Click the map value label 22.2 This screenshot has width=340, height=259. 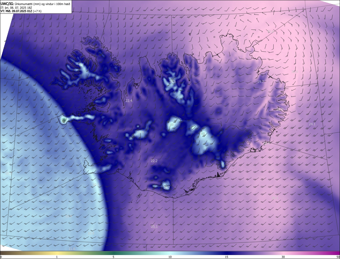click(154, 161)
